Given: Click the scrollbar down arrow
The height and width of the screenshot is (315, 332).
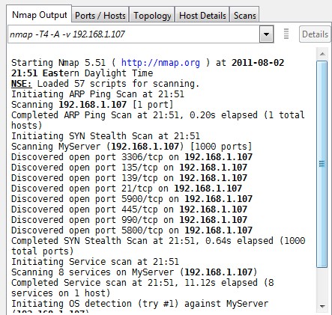Looking at the screenshot, I should 322,306.
